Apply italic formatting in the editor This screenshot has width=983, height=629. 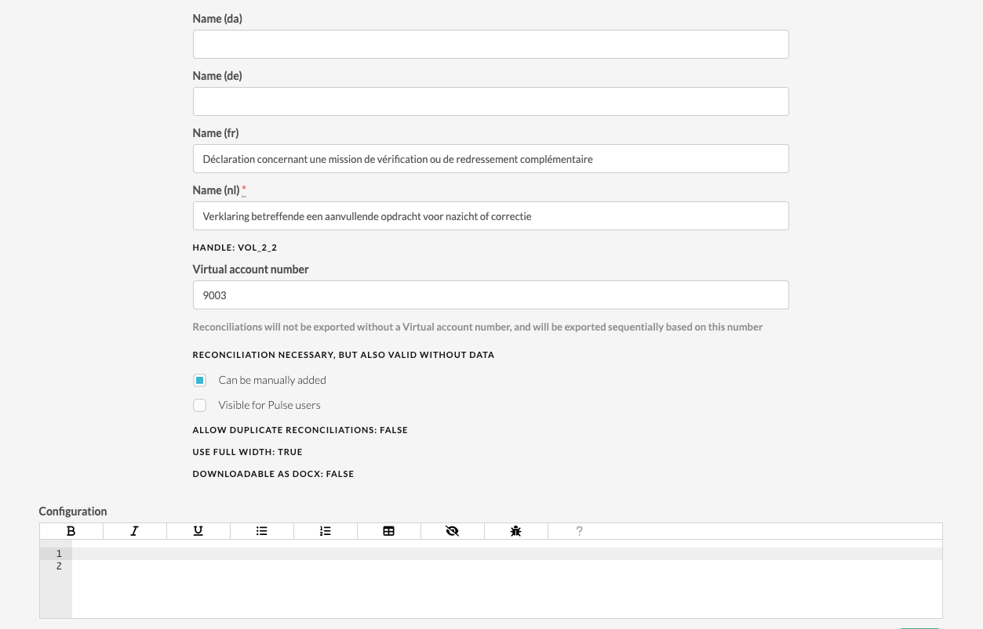click(135, 531)
